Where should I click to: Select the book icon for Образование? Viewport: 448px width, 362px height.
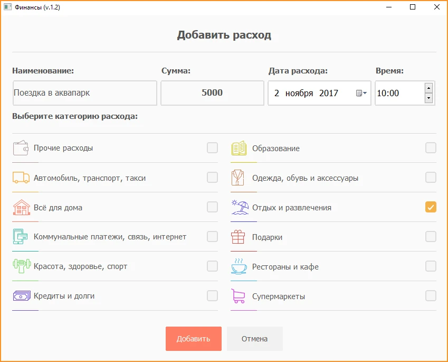[x=239, y=148]
